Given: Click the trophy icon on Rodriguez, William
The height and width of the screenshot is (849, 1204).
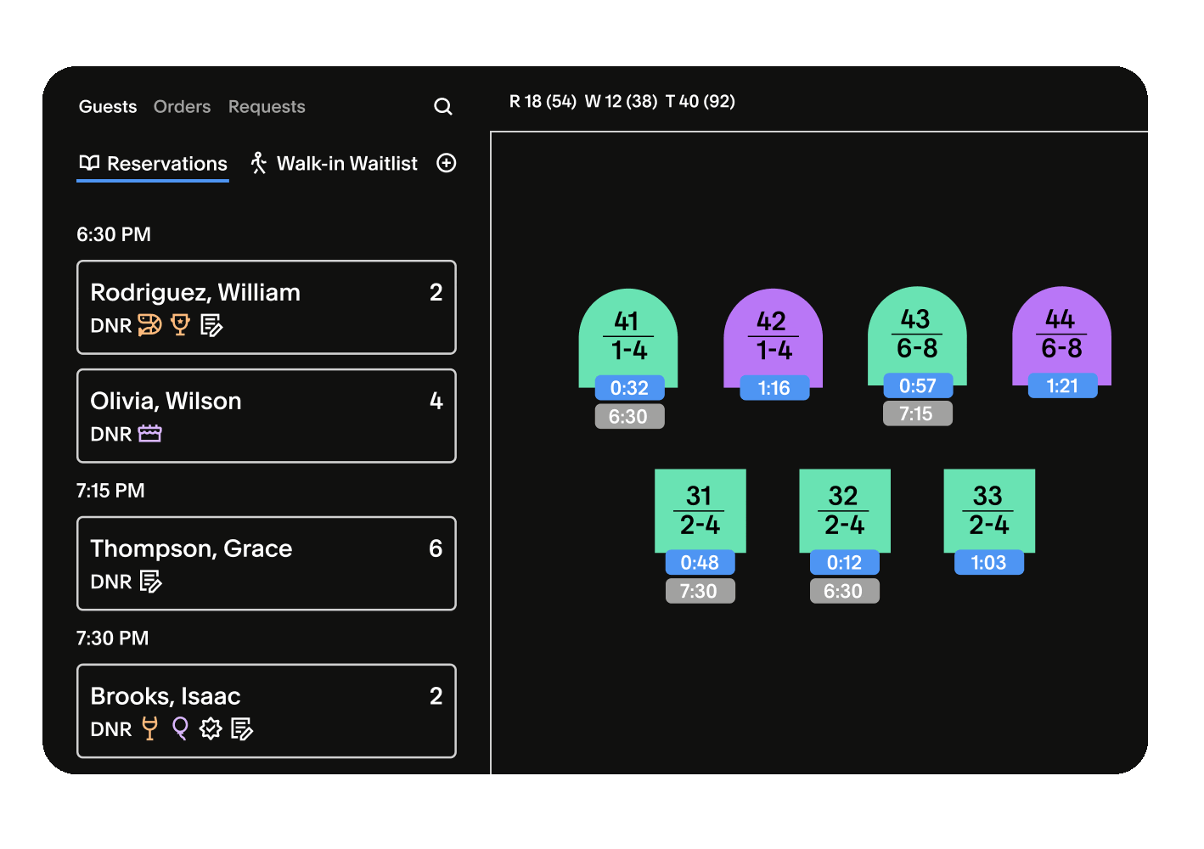Looking at the screenshot, I should [x=180, y=324].
